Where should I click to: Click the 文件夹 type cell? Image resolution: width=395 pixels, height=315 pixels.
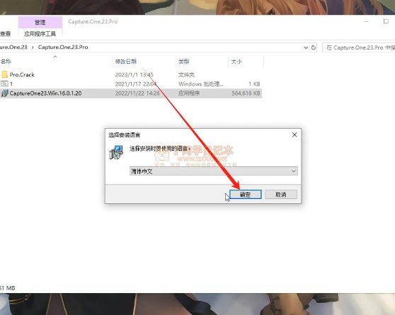tap(186, 74)
